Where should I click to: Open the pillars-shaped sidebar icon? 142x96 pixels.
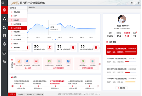tap(4, 35)
